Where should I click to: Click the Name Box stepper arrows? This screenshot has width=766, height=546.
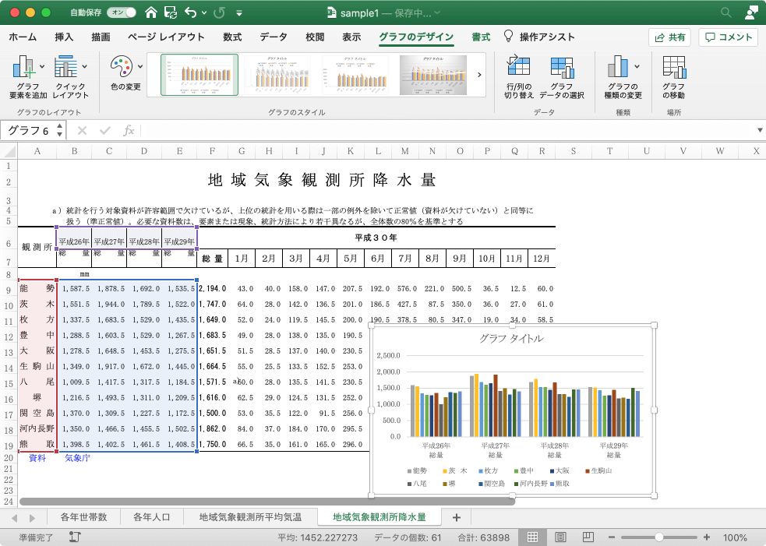pyautogui.click(x=59, y=130)
